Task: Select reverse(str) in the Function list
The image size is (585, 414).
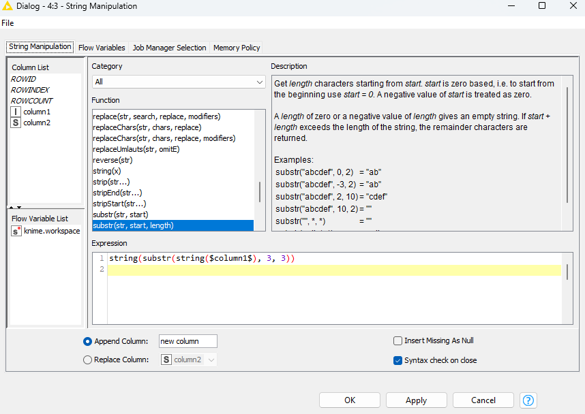Action: pyautogui.click(x=112, y=160)
